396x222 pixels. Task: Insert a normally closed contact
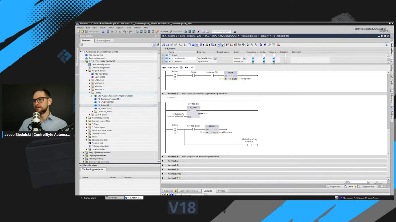[x=170, y=68]
